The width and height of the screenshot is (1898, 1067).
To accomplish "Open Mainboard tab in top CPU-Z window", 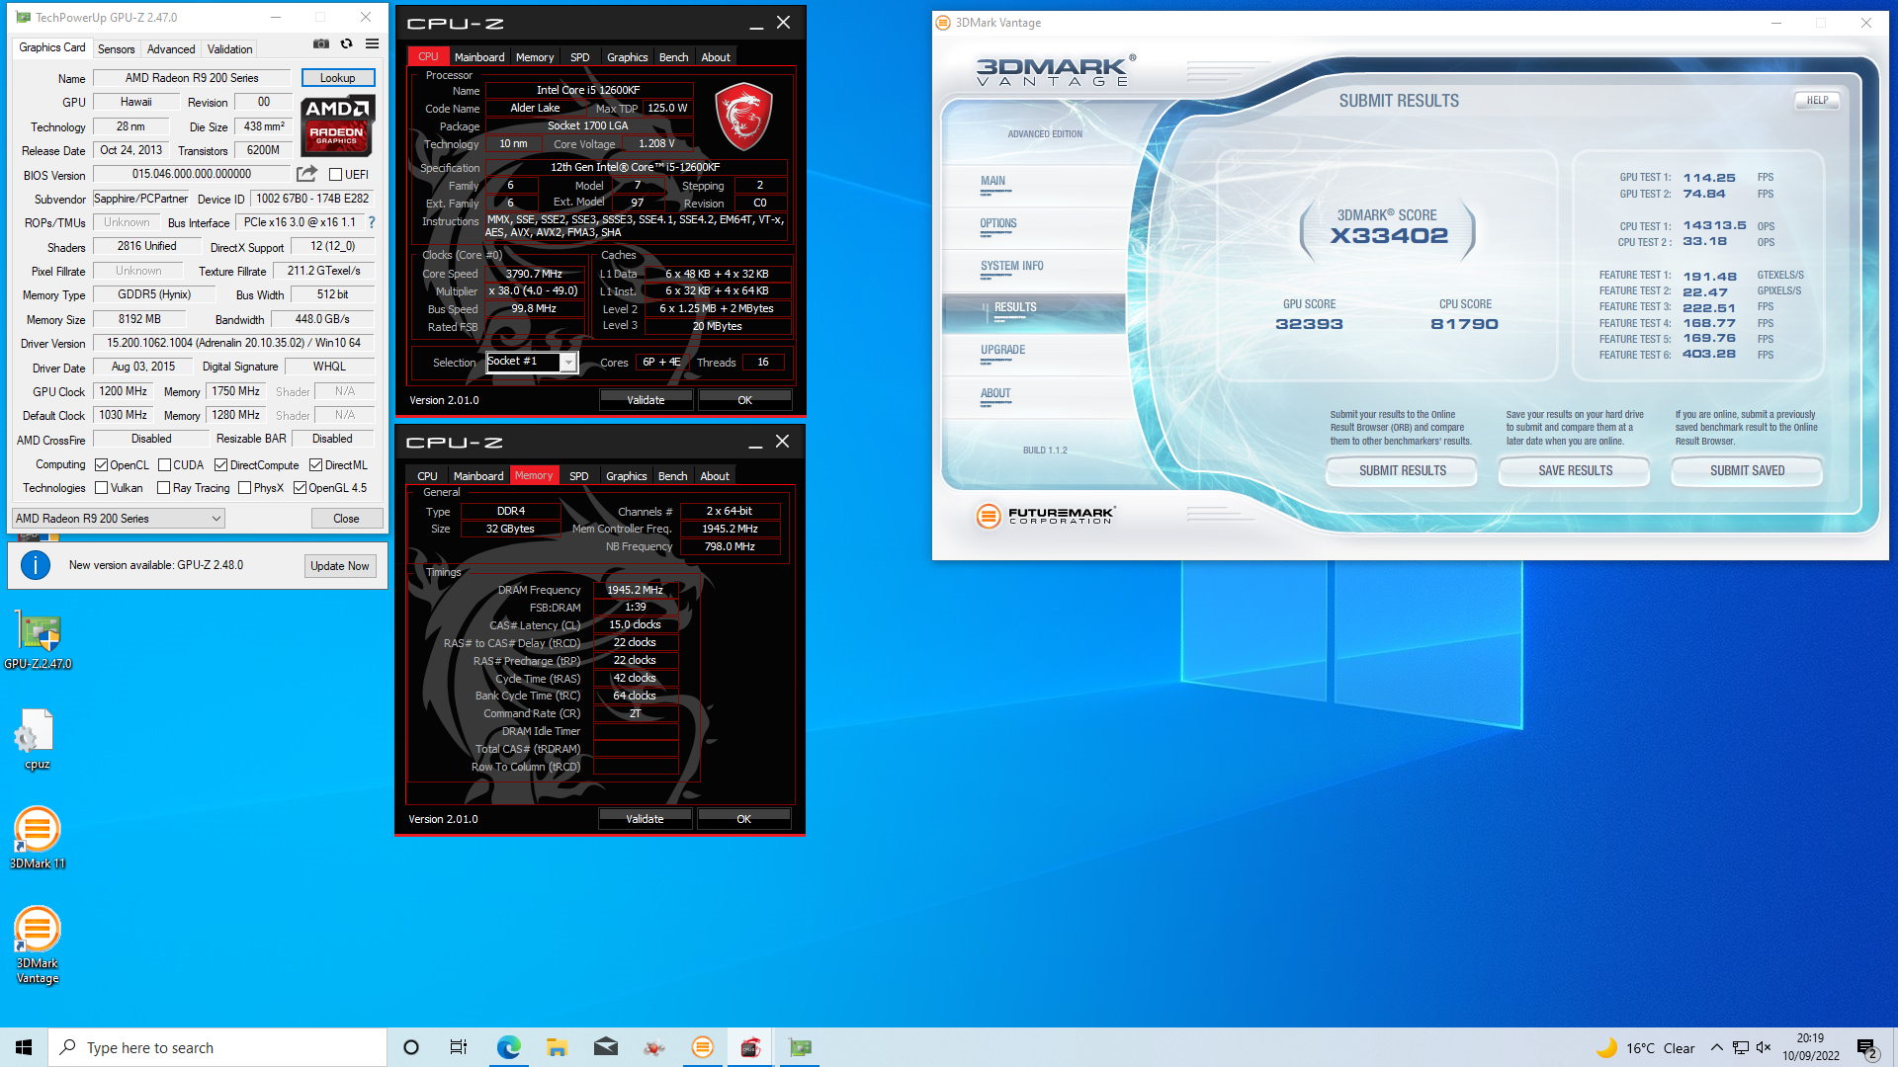I will pos(479,57).
